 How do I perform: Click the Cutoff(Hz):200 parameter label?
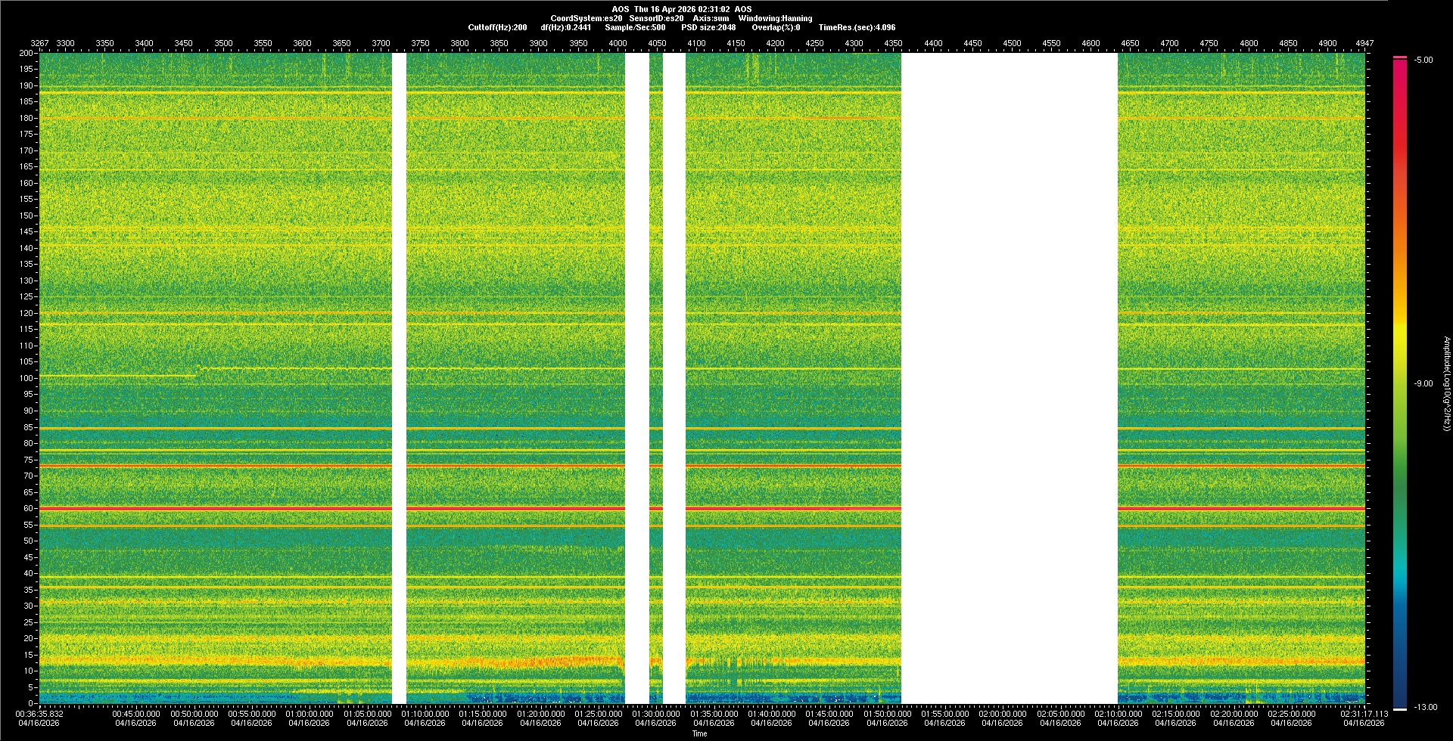point(497,27)
